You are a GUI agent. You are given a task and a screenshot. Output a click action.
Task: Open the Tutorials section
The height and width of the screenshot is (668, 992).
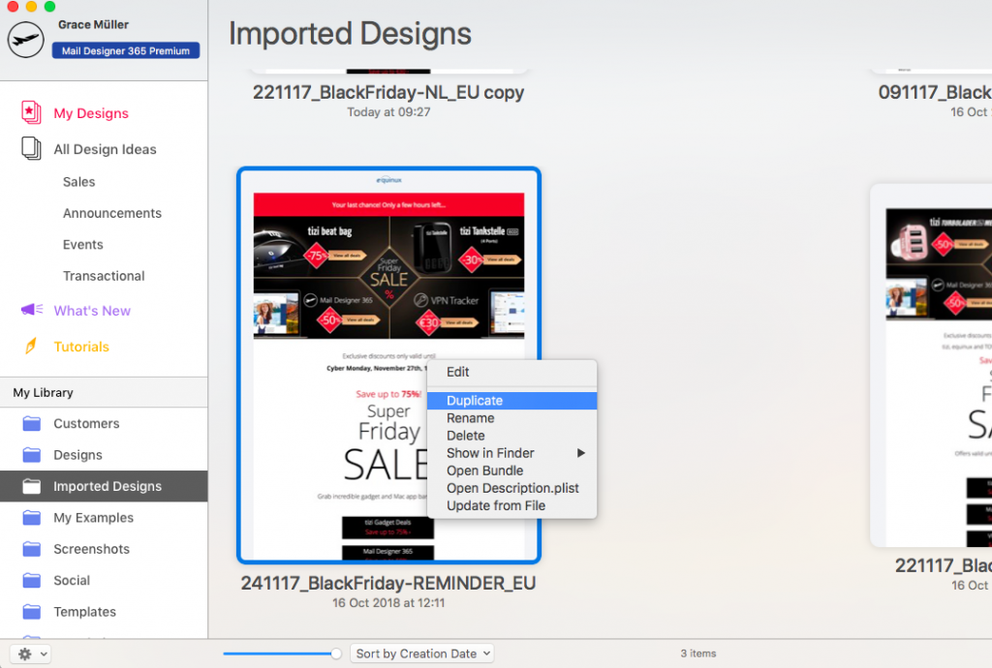pos(81,347)
